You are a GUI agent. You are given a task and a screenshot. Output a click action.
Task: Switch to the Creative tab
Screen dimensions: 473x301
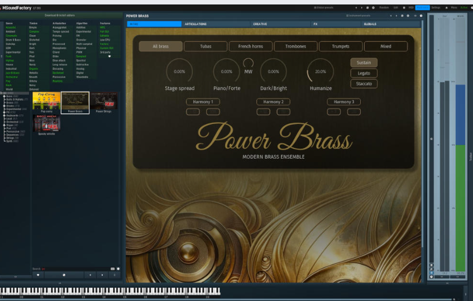[280, 24]
